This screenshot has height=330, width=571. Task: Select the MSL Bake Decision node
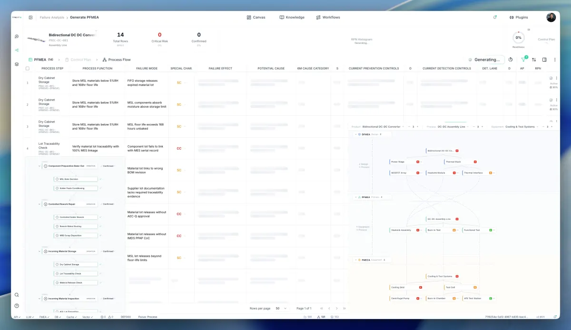(76, 179)
